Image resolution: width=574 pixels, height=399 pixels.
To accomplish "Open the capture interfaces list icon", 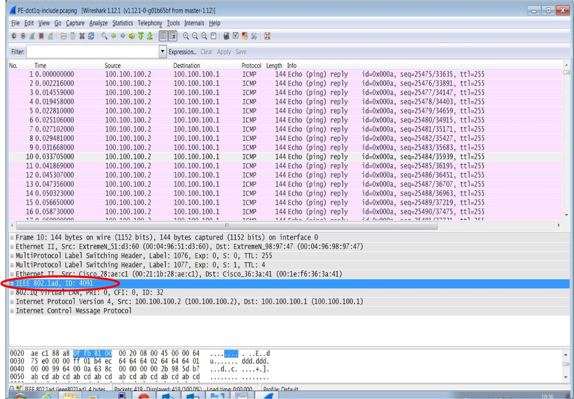I will pyautogui.click(x=14, y=36).
